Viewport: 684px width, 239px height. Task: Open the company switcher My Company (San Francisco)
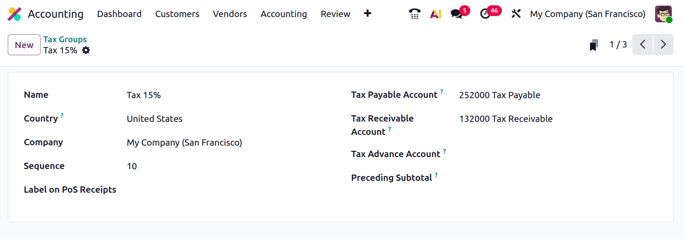(x=587, y=14)
